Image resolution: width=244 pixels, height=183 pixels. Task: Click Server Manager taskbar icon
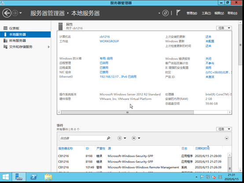pyautogui.click(x=19, y=177)
